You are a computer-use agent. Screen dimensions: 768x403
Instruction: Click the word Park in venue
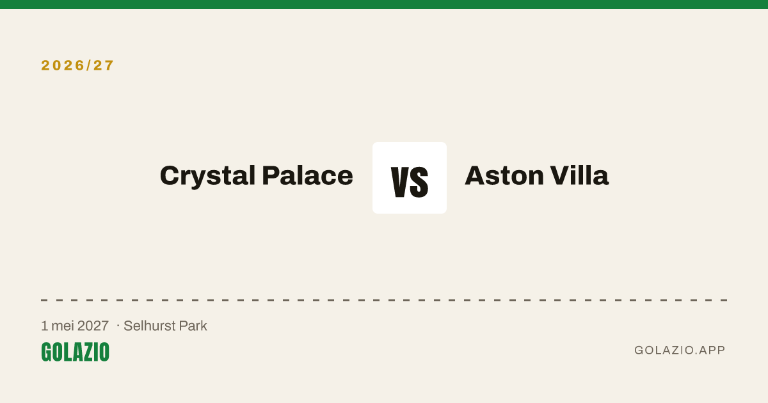(x=193, y=326)
